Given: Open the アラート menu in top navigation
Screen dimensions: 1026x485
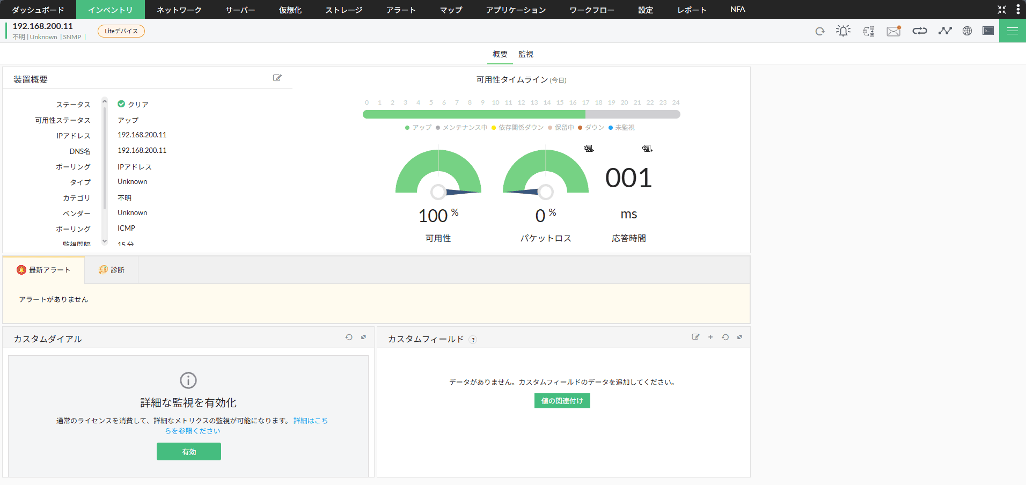Looking at the screenshot, I should [401, 10].
